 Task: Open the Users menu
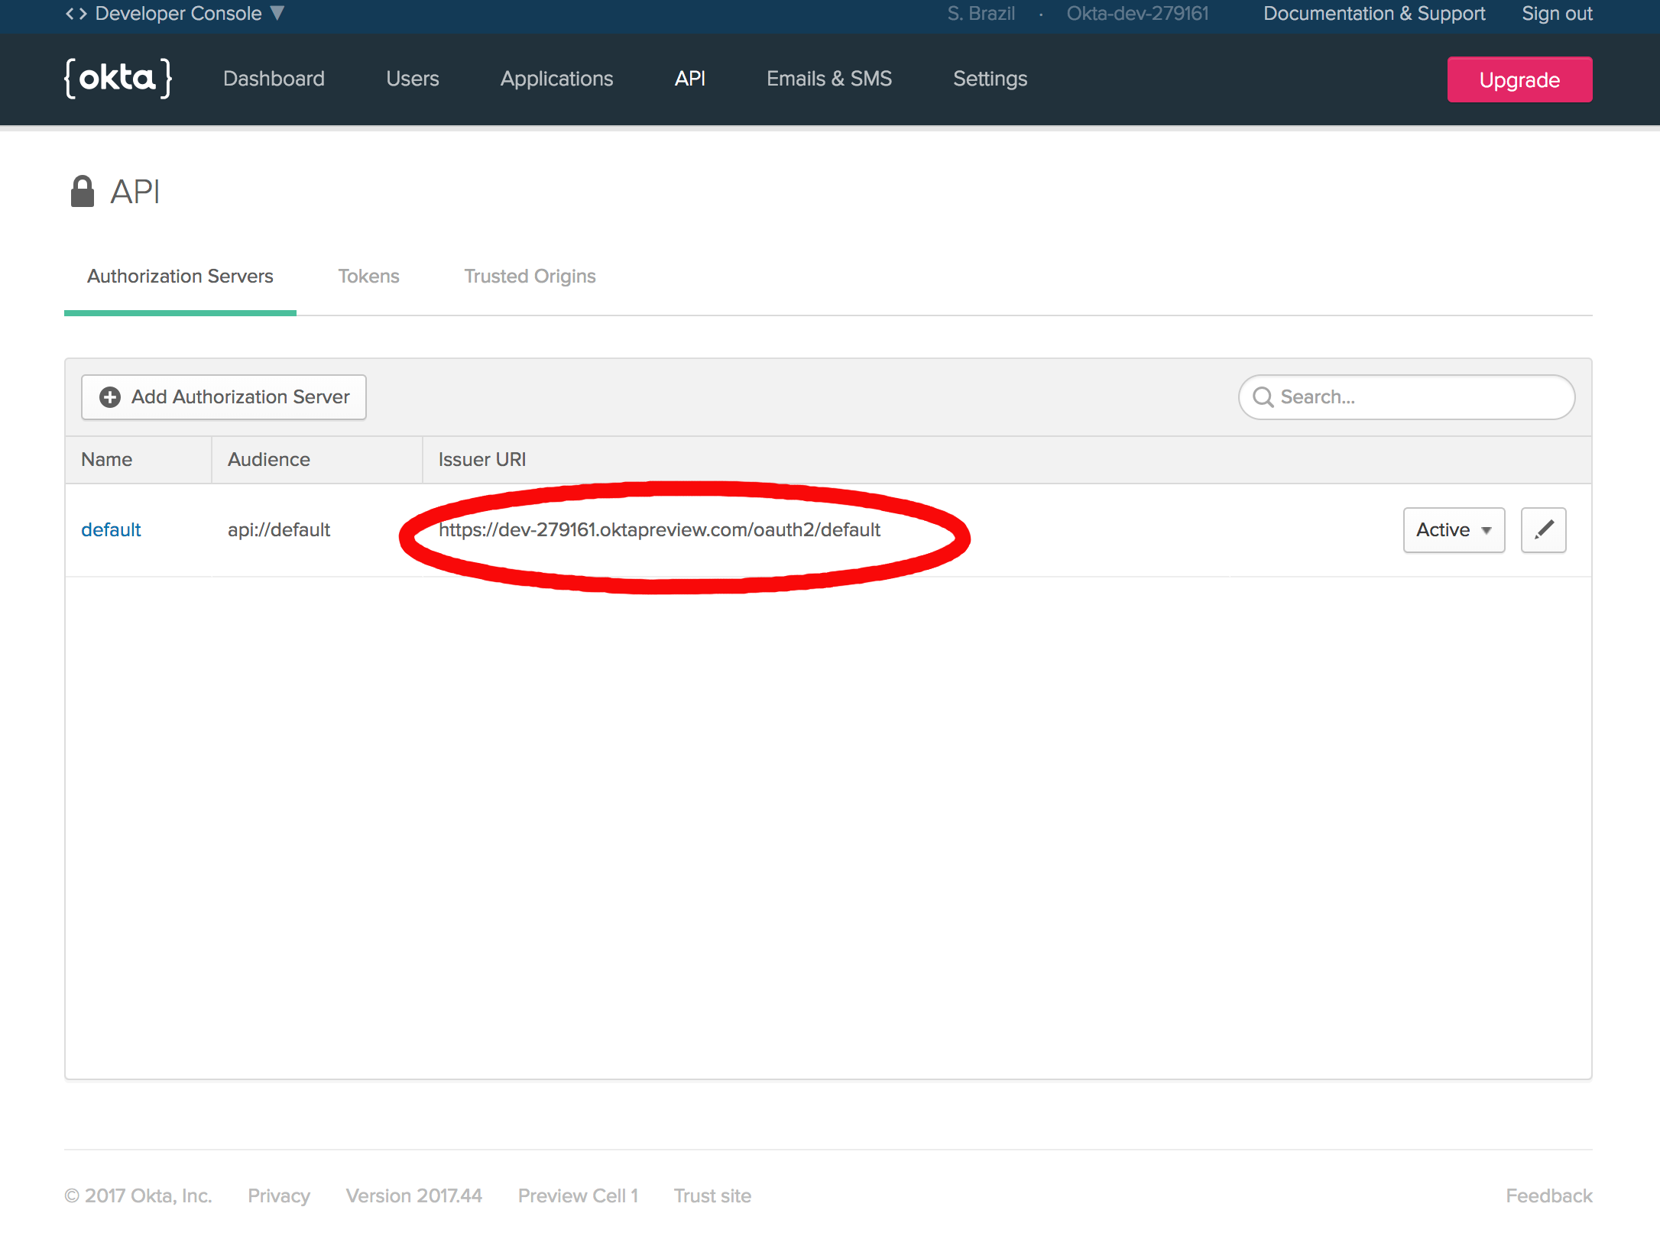click(412, 79)
